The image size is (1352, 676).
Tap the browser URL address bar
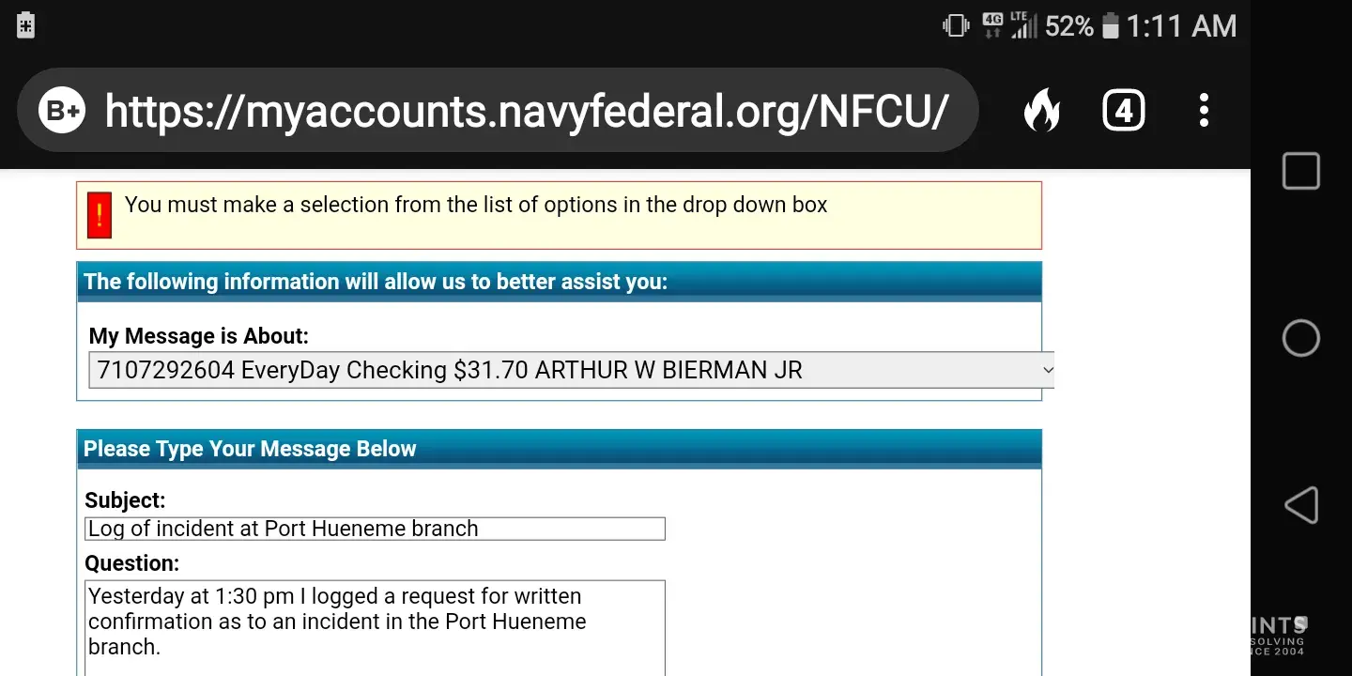point(526,111)
